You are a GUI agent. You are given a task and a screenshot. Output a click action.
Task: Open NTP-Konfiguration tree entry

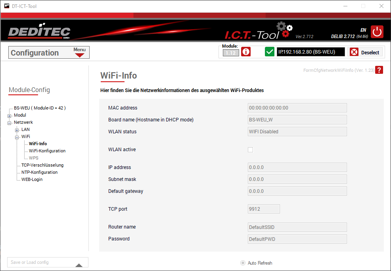tap(39, 172)
